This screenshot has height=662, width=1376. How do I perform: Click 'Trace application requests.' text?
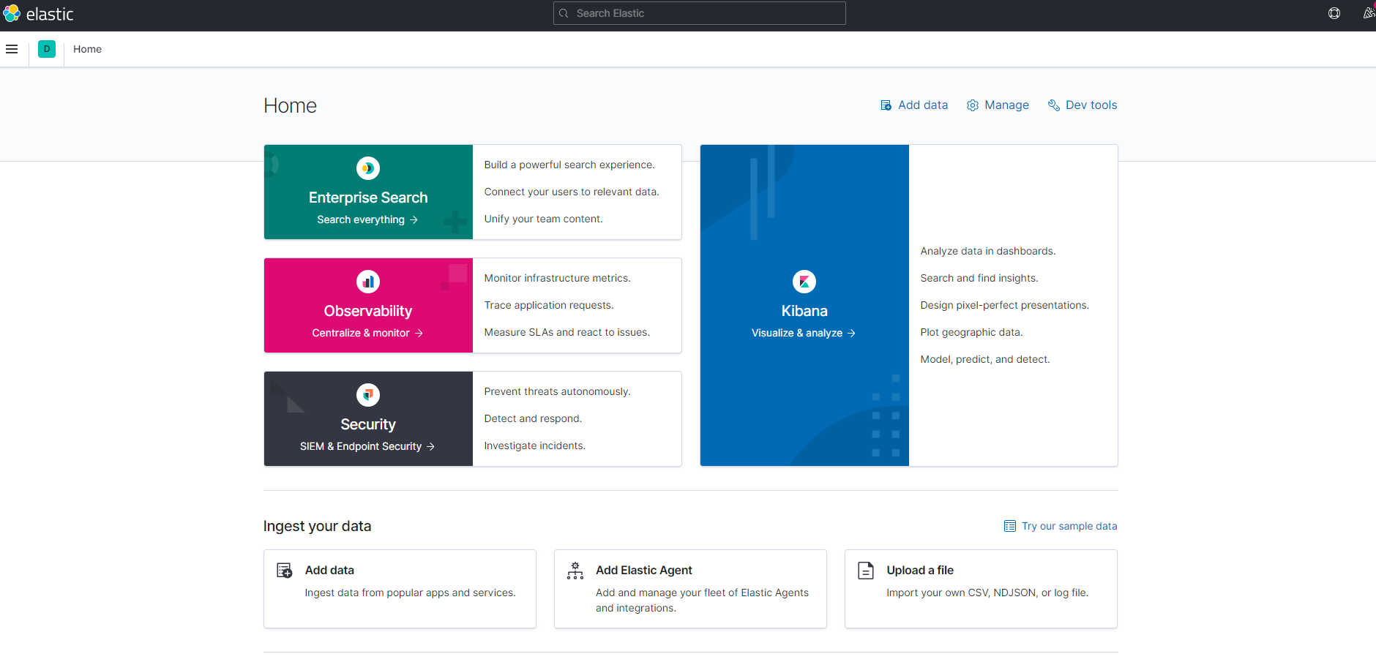tap(549, 305)
